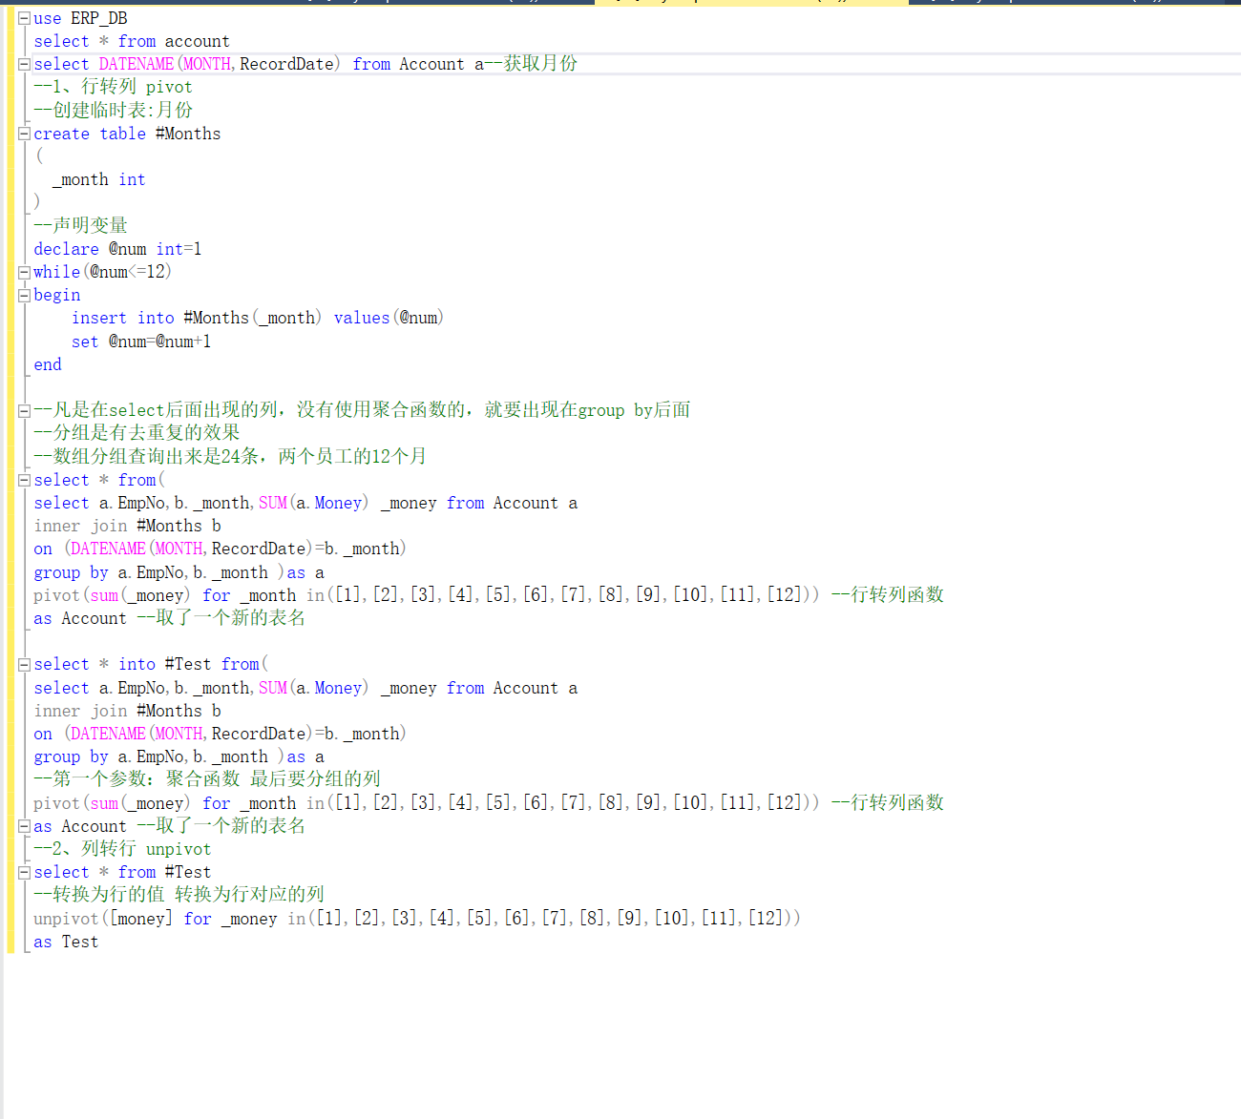Click the "pivot(sum(_money)" function text
The image size is (1241, 1119).
pyautogui.click(x=105, y=593)
